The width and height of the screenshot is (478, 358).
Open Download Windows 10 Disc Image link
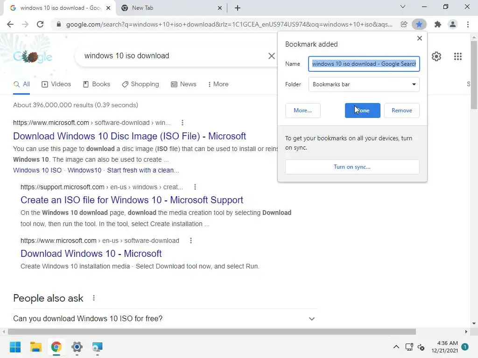pos(130,136)
